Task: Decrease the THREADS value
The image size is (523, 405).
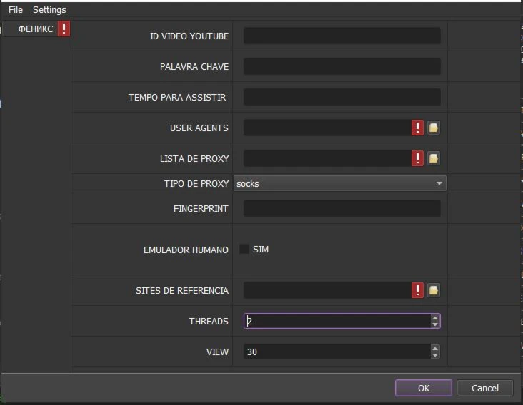Action: click(x=435, y=325)
